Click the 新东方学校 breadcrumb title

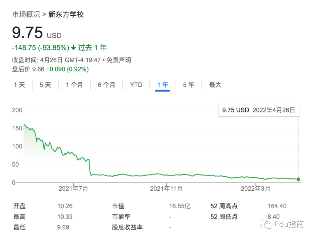[66, 14]
